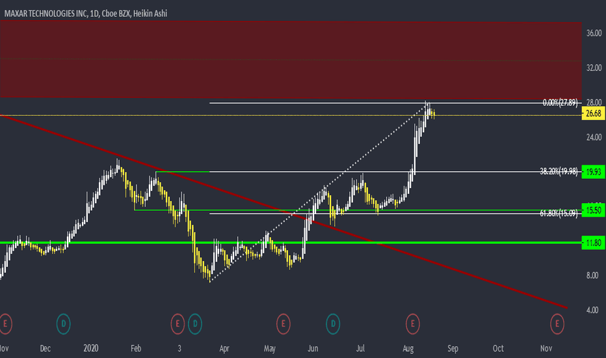Click the 24.00 price axis value

pos(594,137)
